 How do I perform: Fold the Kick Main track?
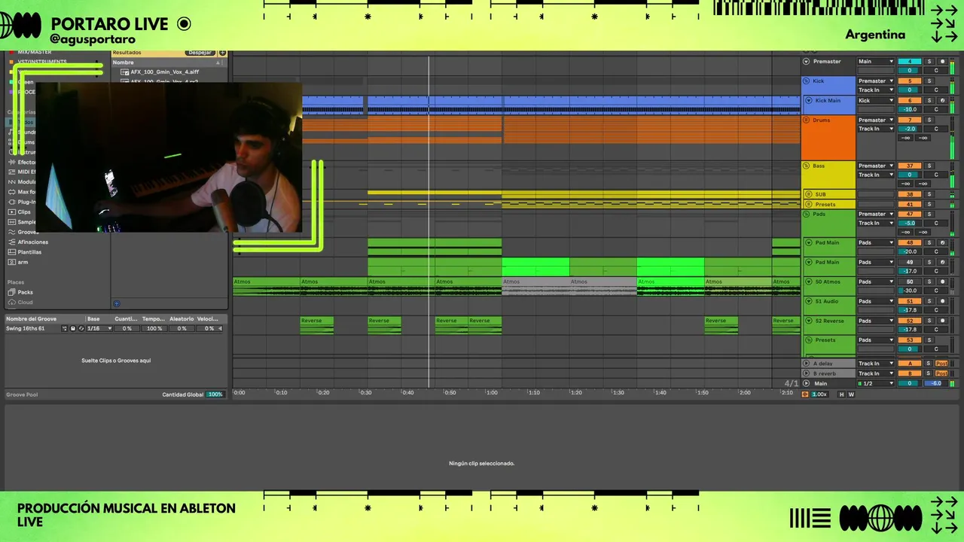click(809, 101)
